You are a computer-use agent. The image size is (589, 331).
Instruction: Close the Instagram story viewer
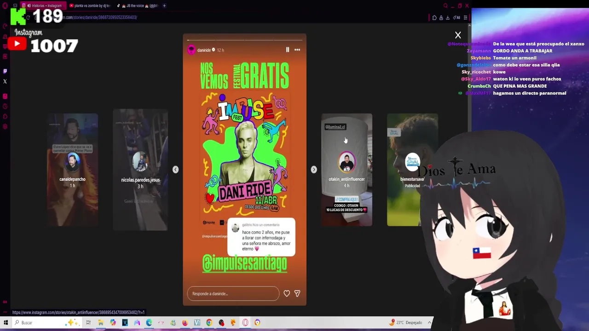[458, 35]
